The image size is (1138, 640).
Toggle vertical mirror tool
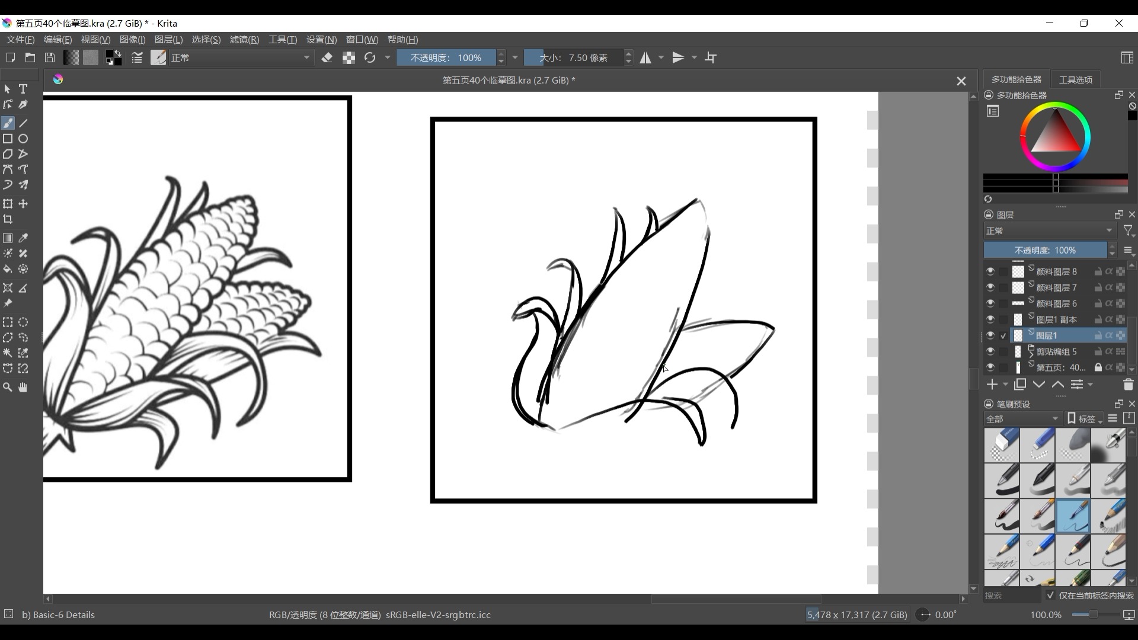pos(679,57)
